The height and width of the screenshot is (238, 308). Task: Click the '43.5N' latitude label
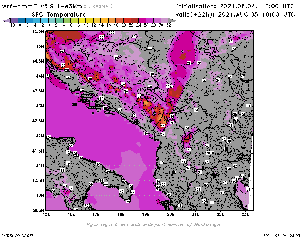coord(38,91)
